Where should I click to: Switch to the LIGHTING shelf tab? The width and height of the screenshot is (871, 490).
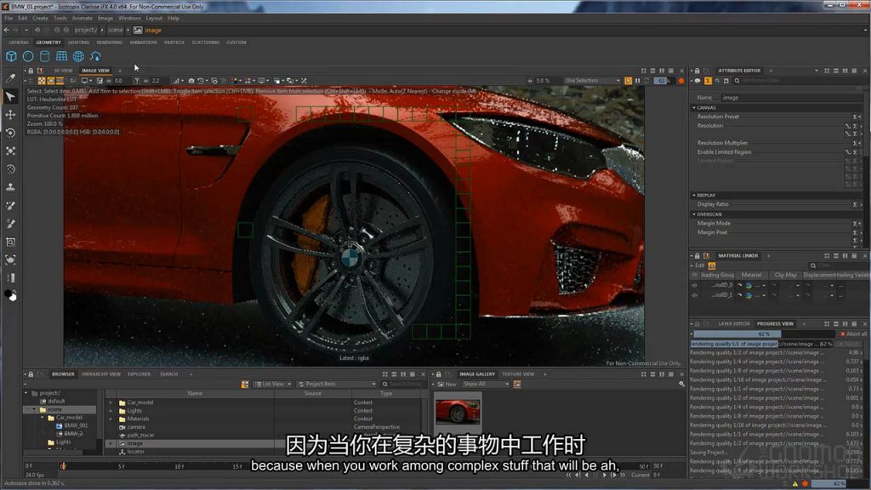[x=78, y=43]
